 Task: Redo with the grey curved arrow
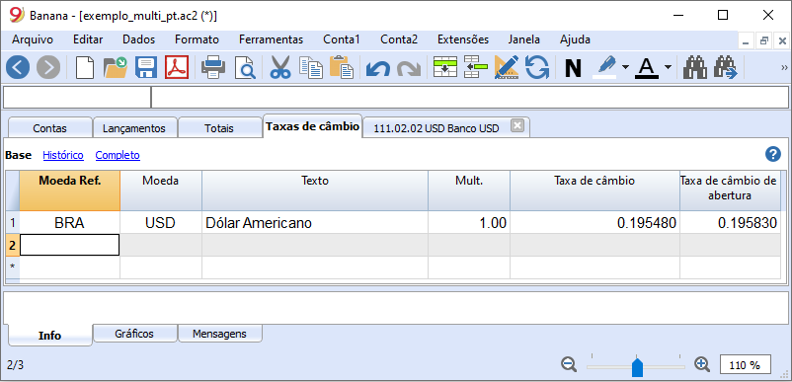pyautogui.click(x=409, y=68)
